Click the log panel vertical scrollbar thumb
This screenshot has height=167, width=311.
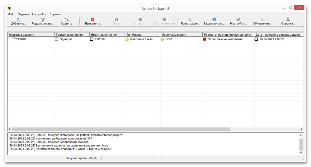pos(301,145)
